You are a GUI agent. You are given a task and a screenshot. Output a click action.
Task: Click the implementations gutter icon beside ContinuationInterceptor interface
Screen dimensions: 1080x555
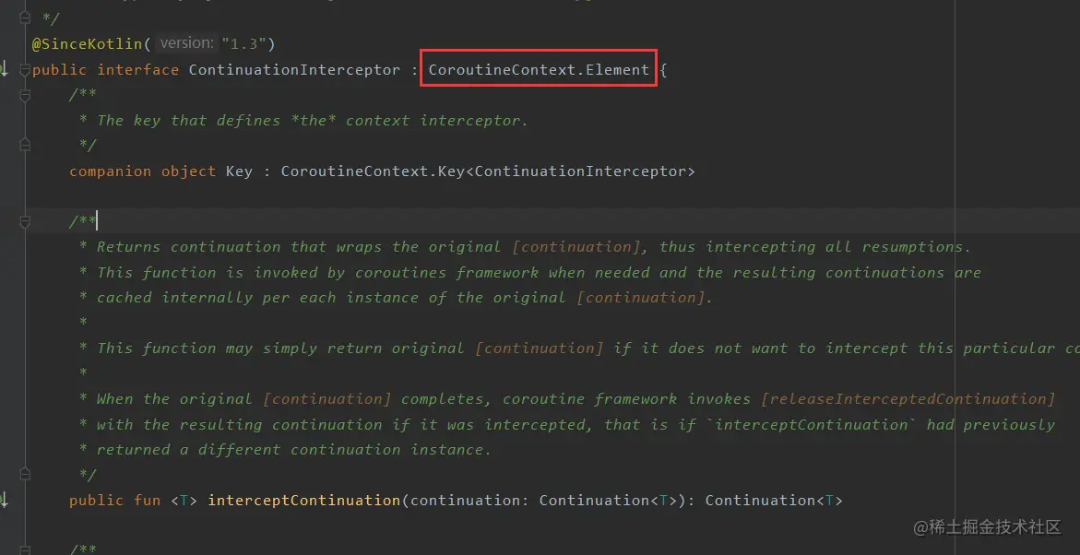[x=4, y=69]
